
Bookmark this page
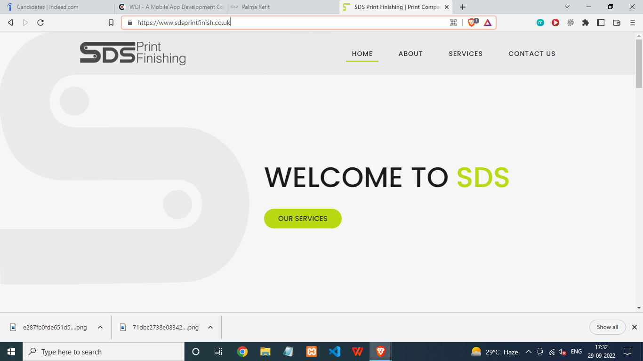pos(111,23)
